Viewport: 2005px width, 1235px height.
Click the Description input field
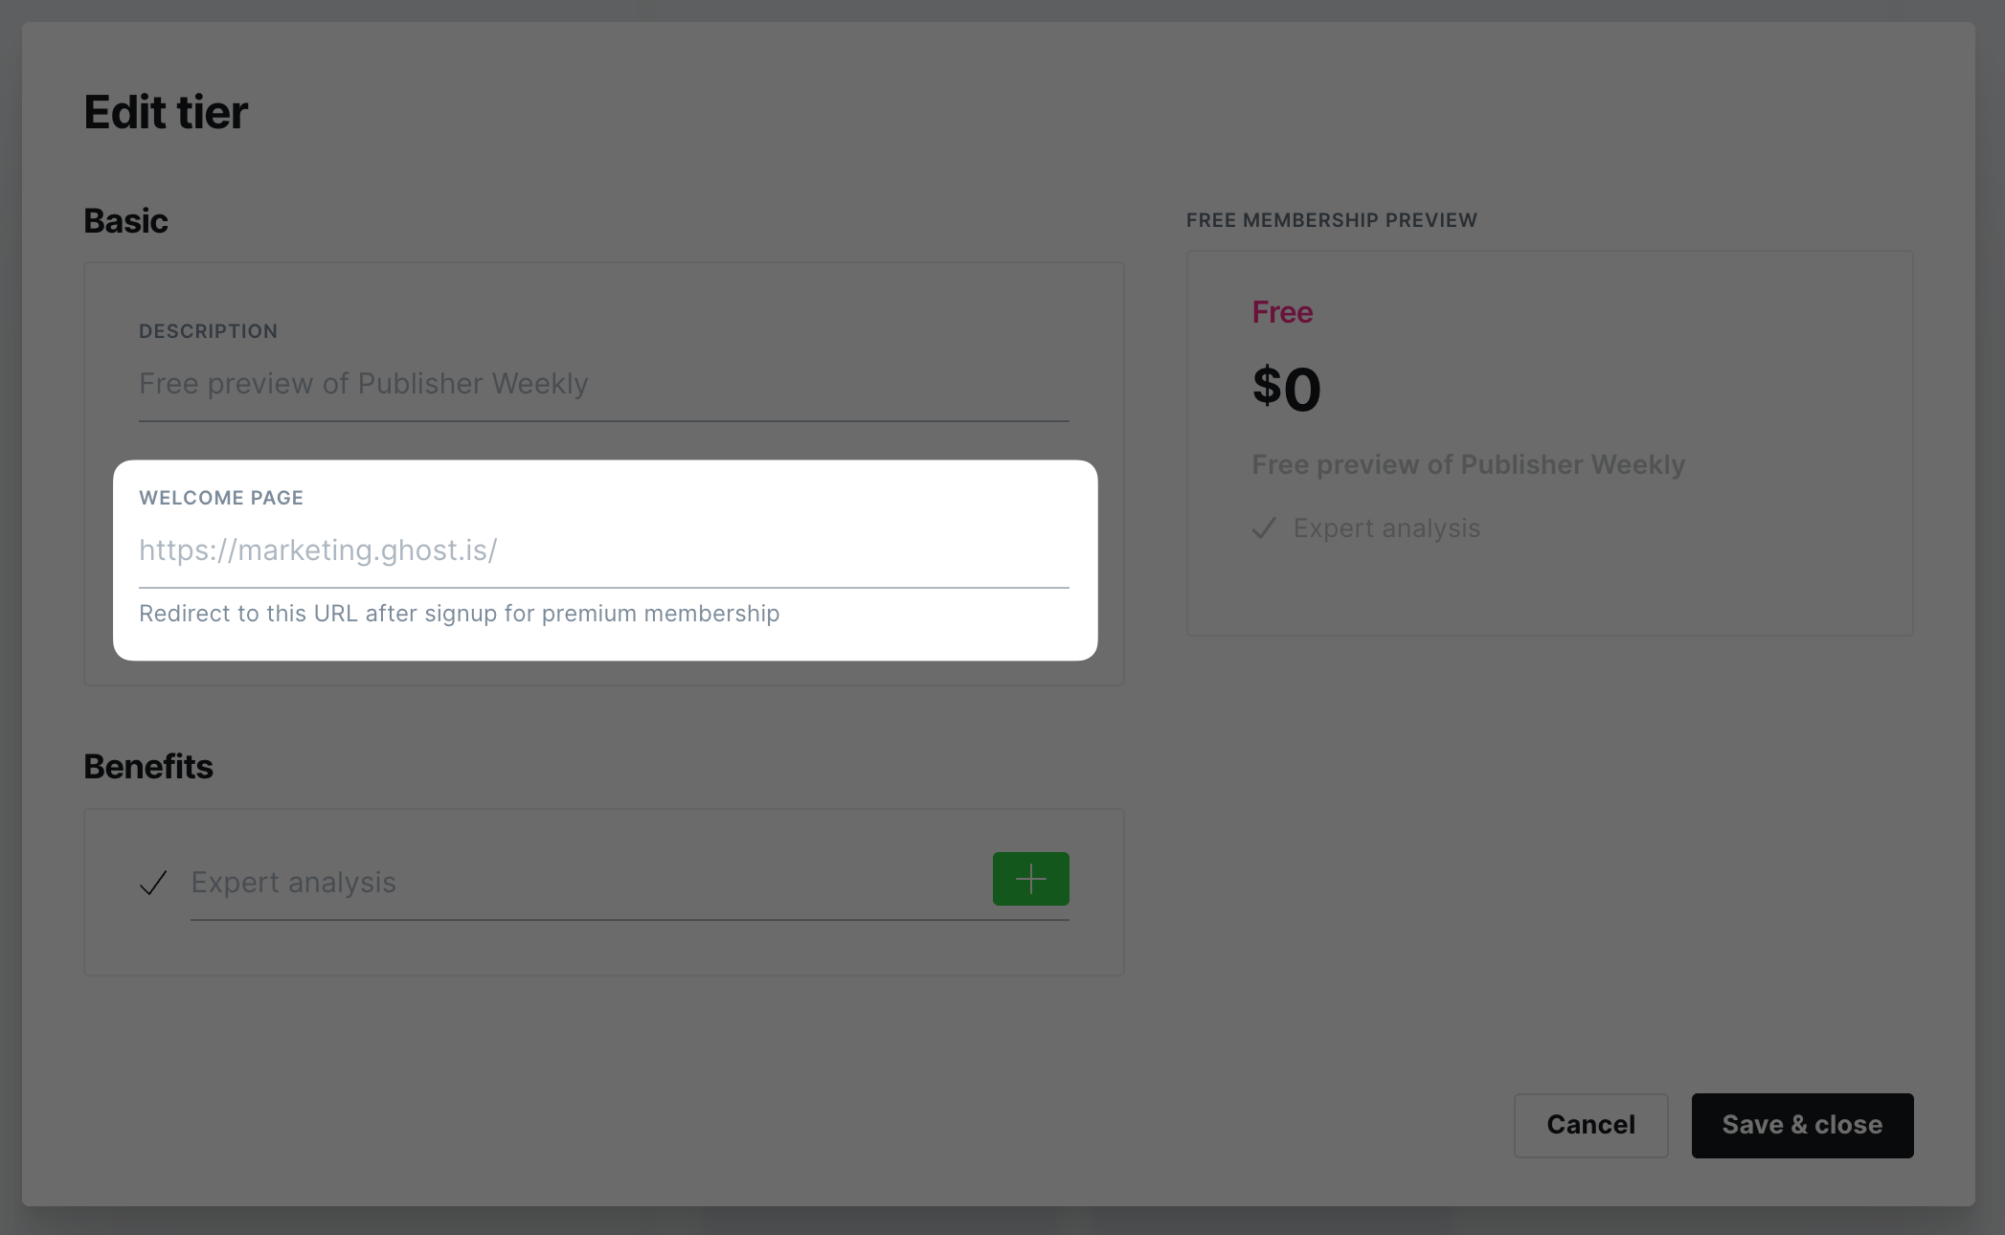click(x=604, y=384)
